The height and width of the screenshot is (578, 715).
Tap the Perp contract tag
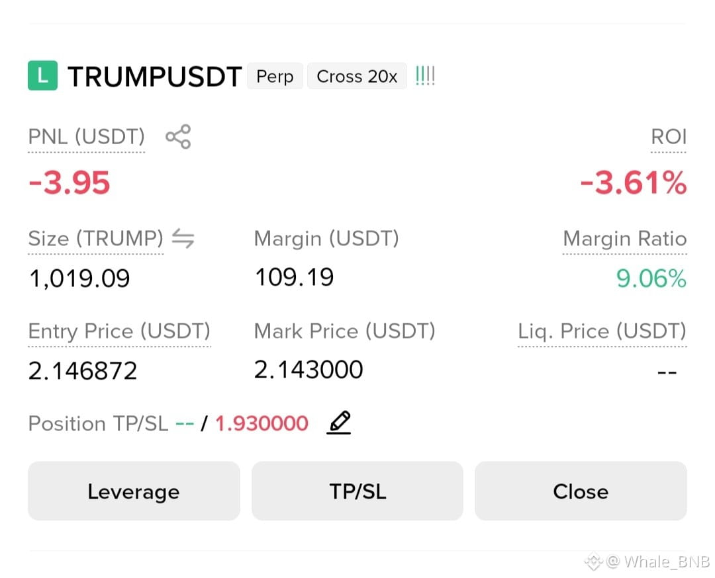(275, 76)
